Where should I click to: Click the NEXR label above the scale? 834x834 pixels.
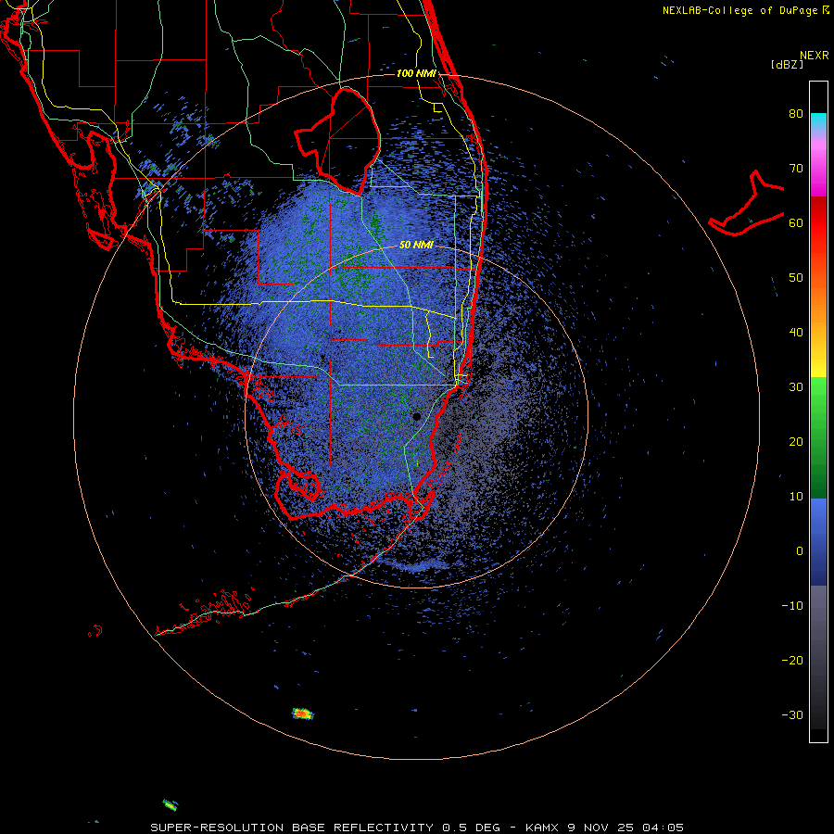pos(814,56)
